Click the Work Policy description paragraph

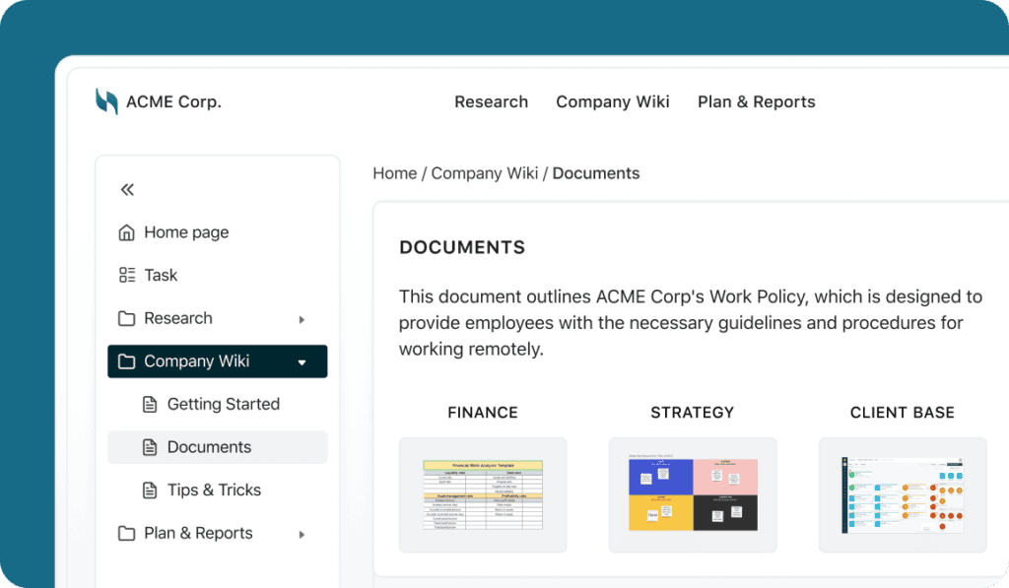pyautogui.click(x=691, y=323)
